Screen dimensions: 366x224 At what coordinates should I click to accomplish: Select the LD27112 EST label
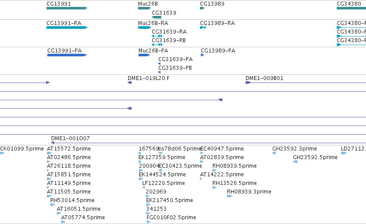click(354, 149)
